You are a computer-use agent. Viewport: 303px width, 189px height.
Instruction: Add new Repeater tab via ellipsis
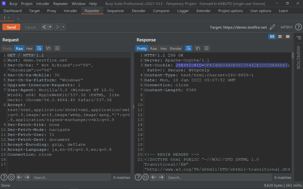[18, 18]
